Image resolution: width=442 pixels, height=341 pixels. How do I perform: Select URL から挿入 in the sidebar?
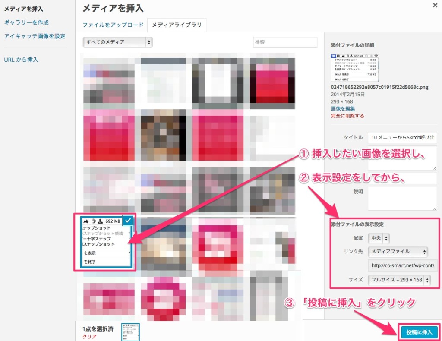(21, 60)
